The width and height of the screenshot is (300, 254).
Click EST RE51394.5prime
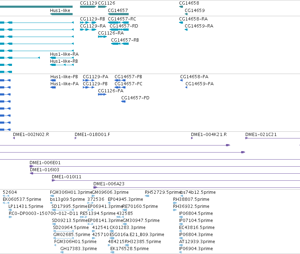[x=98, y=213]
